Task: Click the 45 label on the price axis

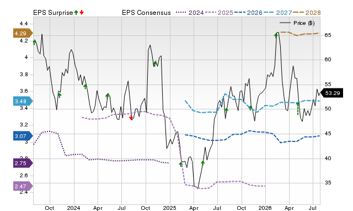Action: click(328, 134)
